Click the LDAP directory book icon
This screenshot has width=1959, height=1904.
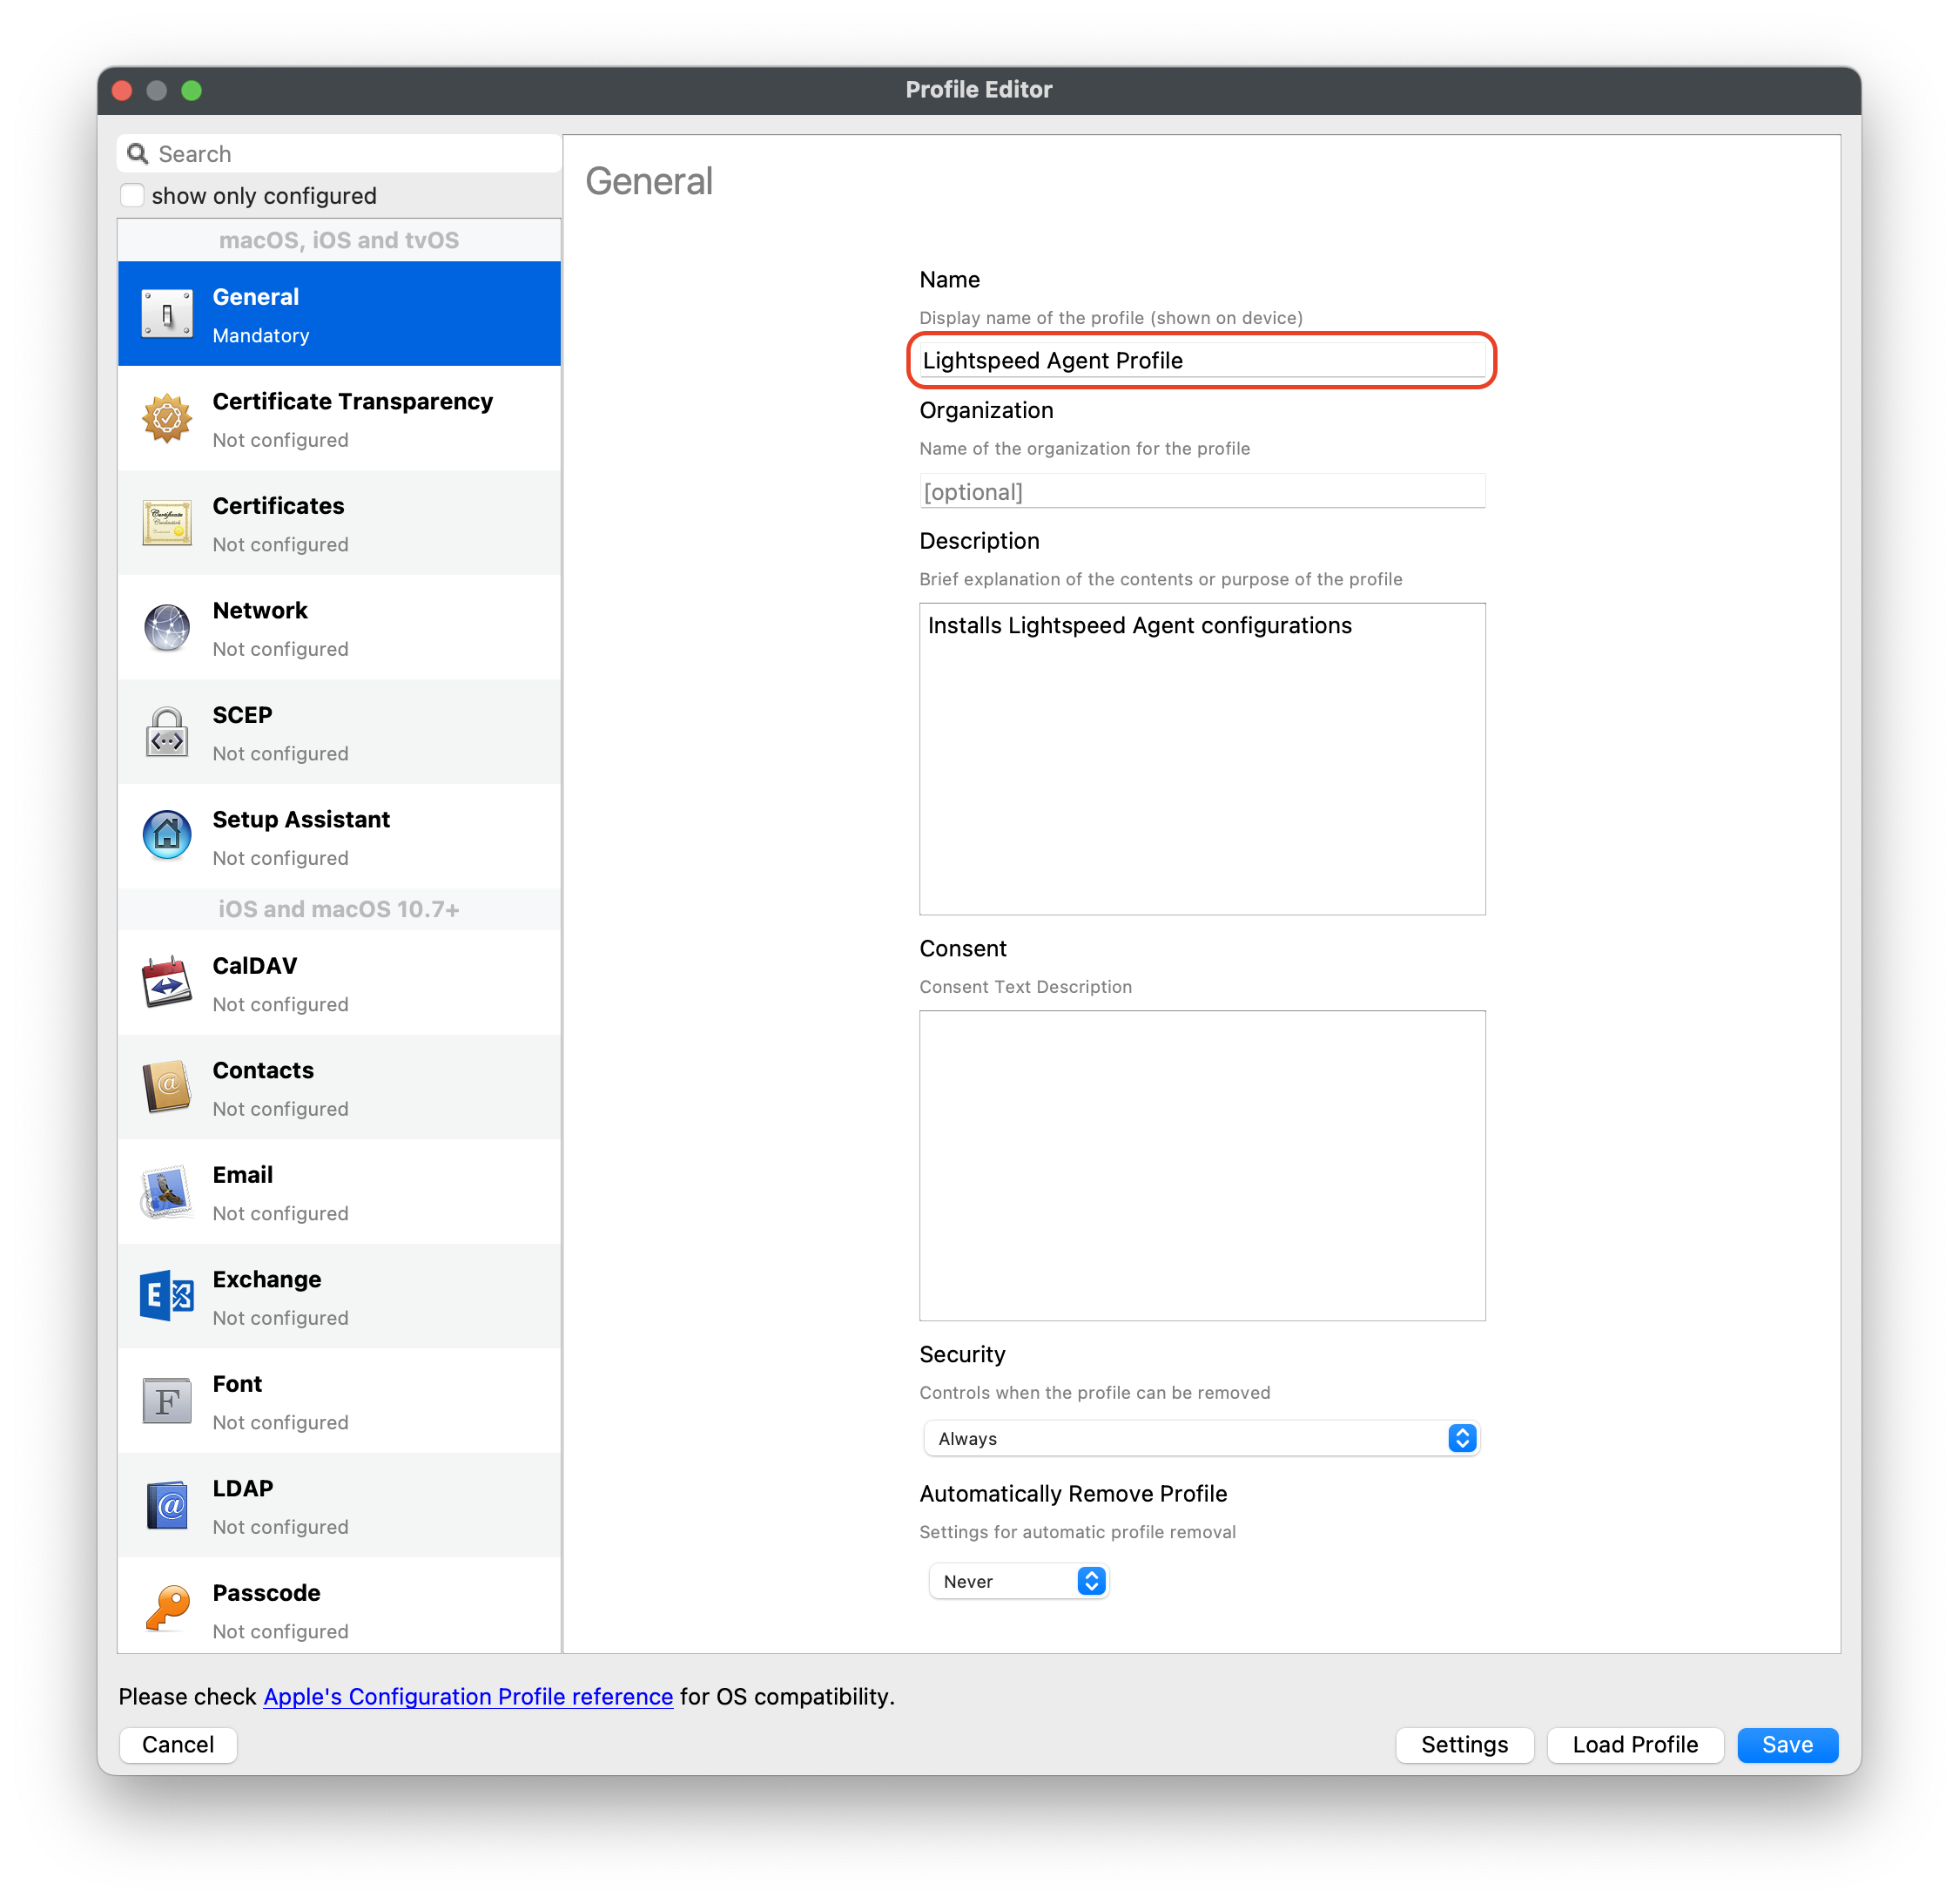click(x=167, y=1506)
